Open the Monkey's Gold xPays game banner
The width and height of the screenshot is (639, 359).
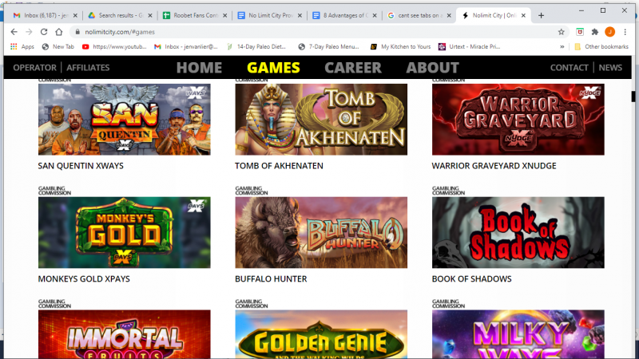pyautogui.click(x=125, y=232)
